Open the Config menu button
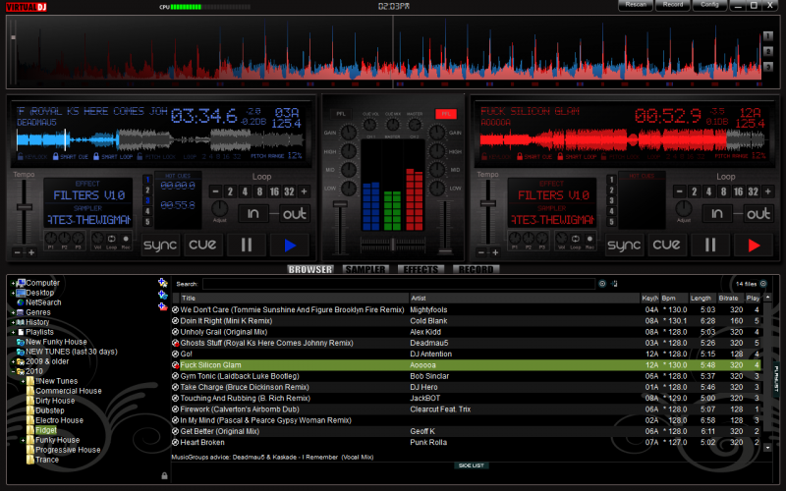The image size is (786, 491). [x=709, y=5]
